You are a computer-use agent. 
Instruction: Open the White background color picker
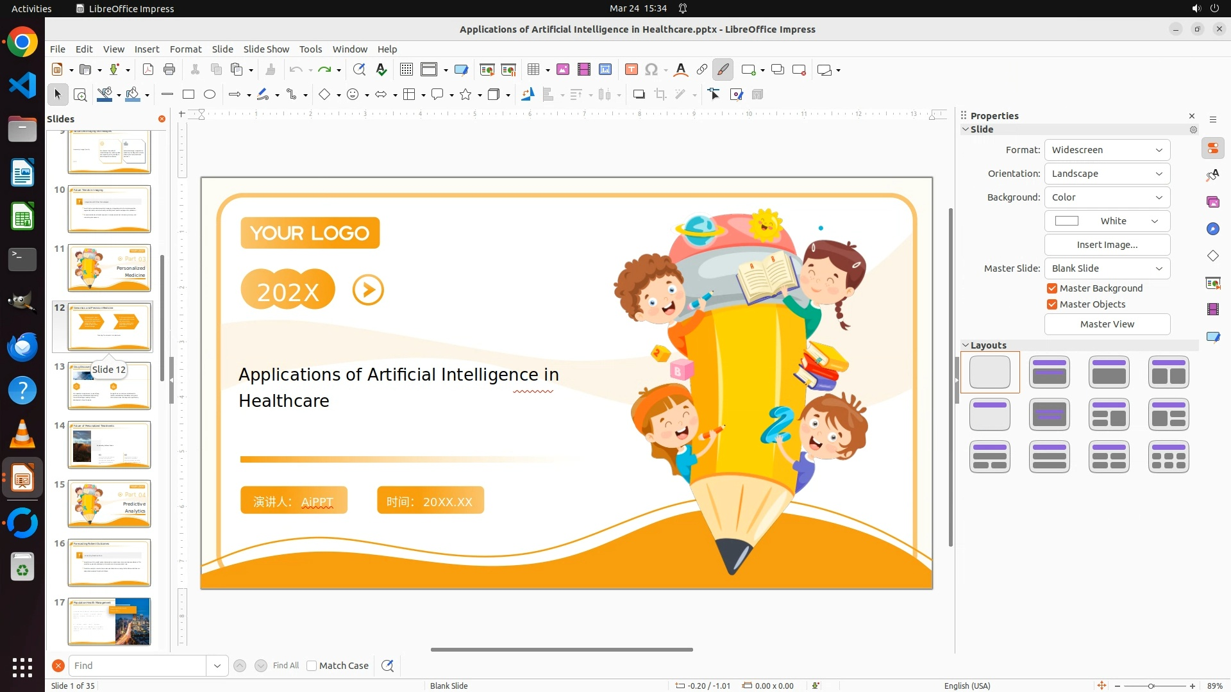pyautogui.click(x=1107, y=221)
